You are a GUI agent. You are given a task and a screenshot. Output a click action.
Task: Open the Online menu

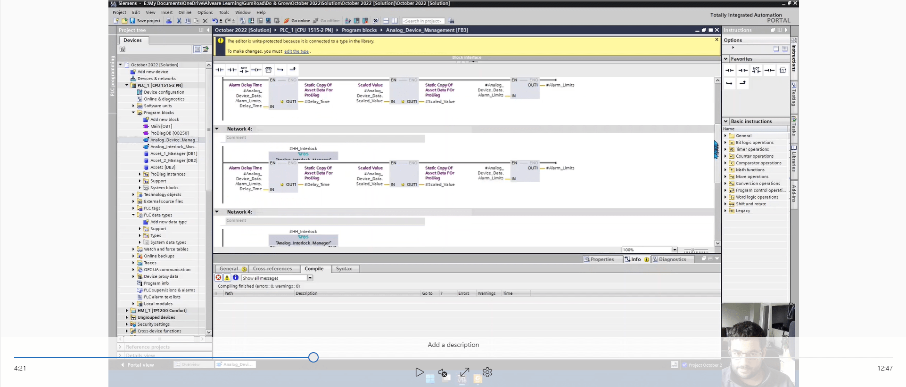point(185,12)
